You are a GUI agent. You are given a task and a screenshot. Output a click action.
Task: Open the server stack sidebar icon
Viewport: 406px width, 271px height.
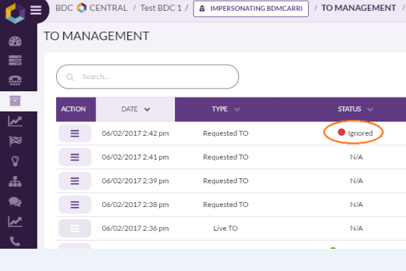tap(15, 60)
